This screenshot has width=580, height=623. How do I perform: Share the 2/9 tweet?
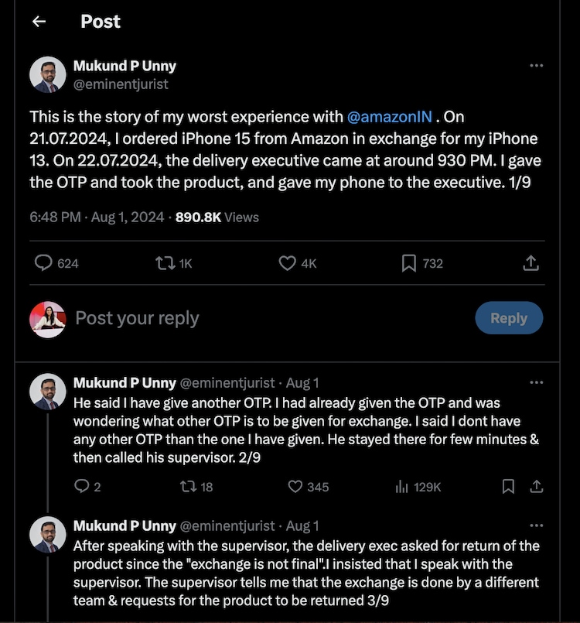coord(535,486)
